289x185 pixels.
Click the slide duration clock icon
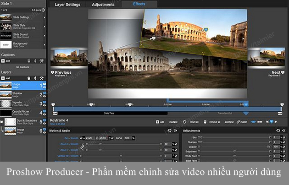click(43, 10)
